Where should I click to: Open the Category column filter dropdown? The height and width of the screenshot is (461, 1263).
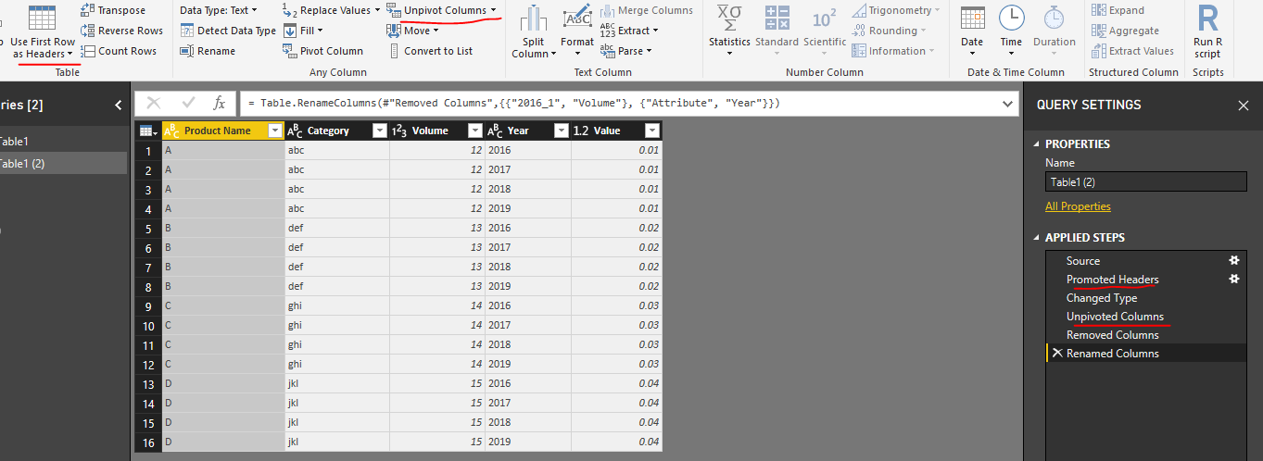click(x=379, y=131)
